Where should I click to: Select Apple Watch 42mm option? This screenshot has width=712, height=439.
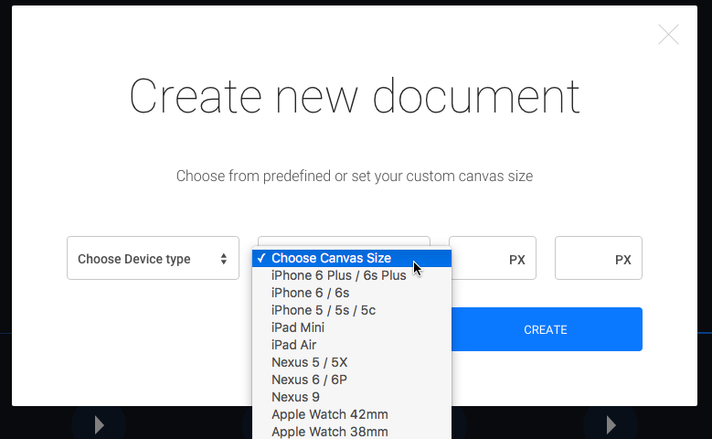[352, 414]
